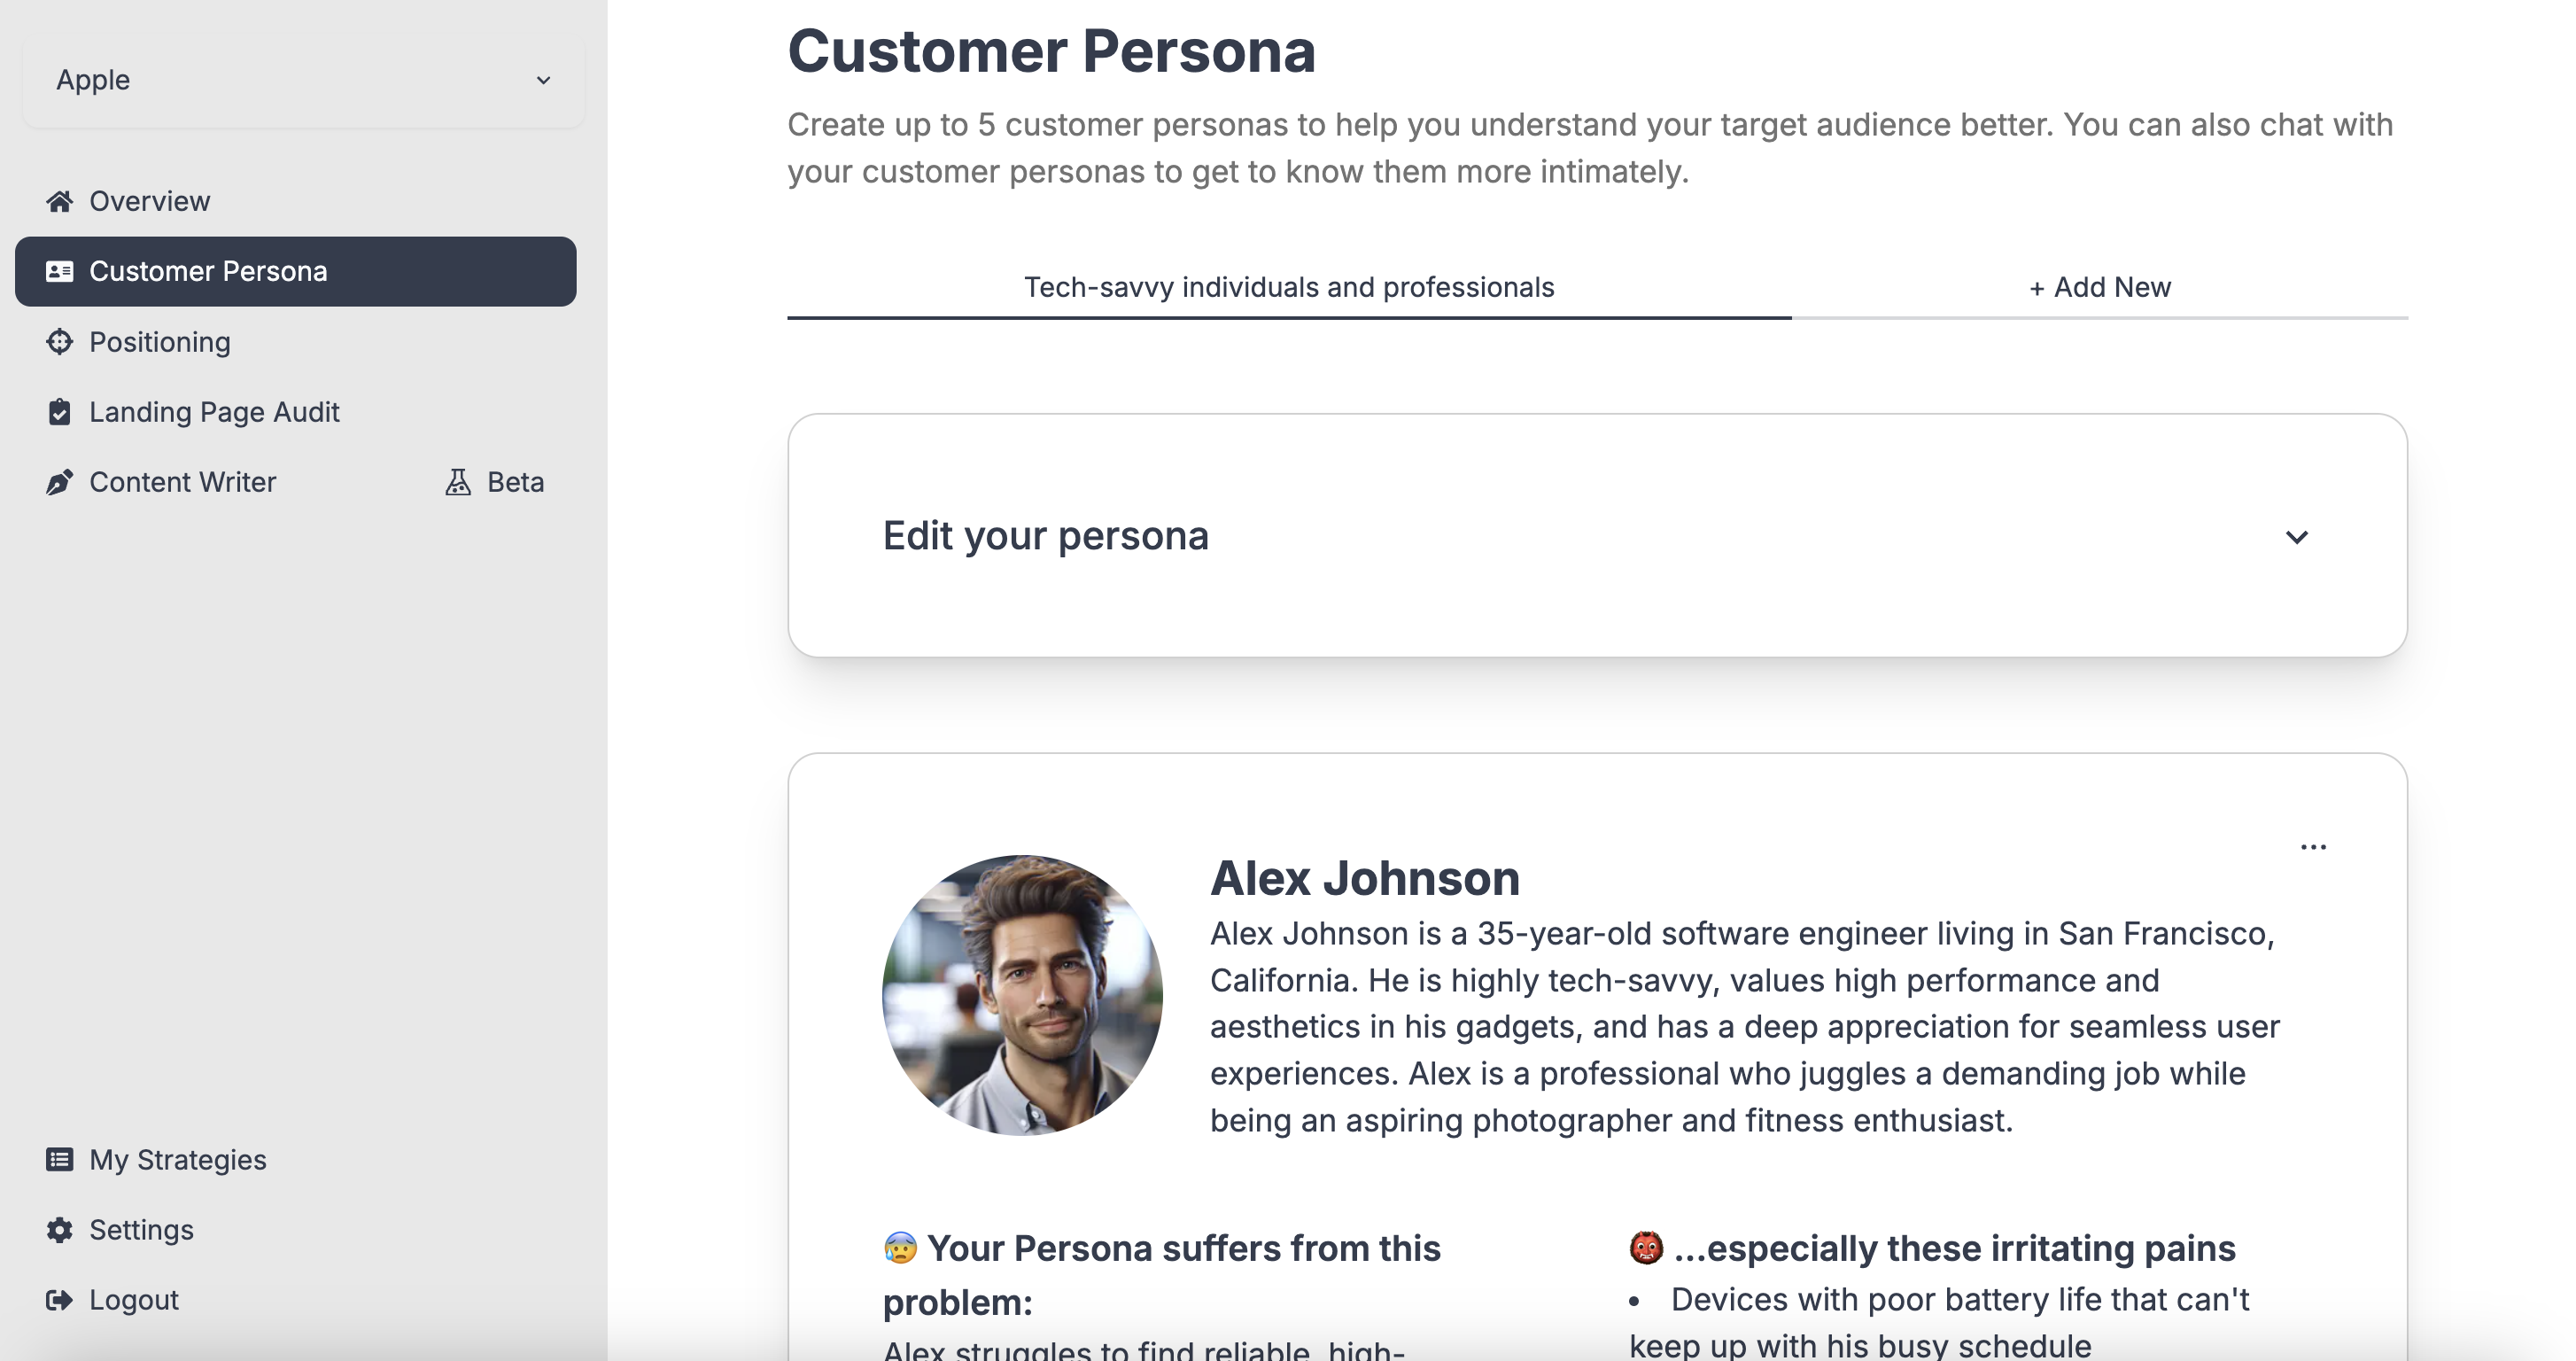This screenshot has height=1361, width=2576.
Task: Click the Positioning crosshair icon
Action: coord(59,342)
